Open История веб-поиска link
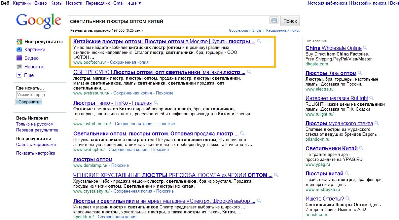Image resolution: width=399 pixels, height=220 pixels. click(x=328, y=3)
